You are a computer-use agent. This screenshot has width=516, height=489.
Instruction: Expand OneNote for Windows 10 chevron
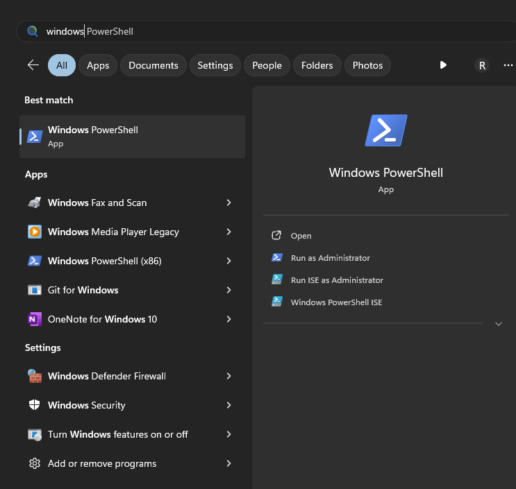[x=228, y=319]
